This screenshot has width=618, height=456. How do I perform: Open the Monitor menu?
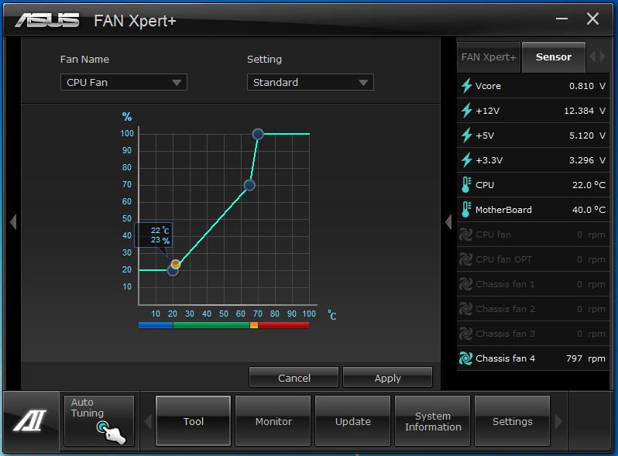[x=273, y=421]
